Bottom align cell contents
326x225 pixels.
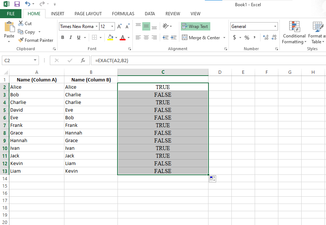[x=154, y=27]
